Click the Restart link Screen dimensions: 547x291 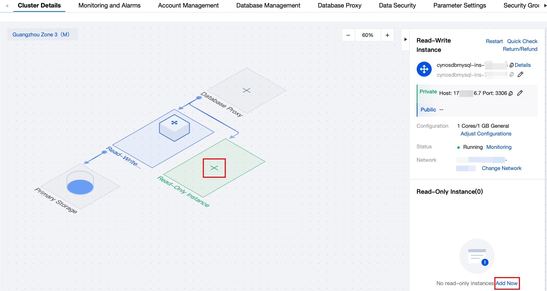pos(494,41)
